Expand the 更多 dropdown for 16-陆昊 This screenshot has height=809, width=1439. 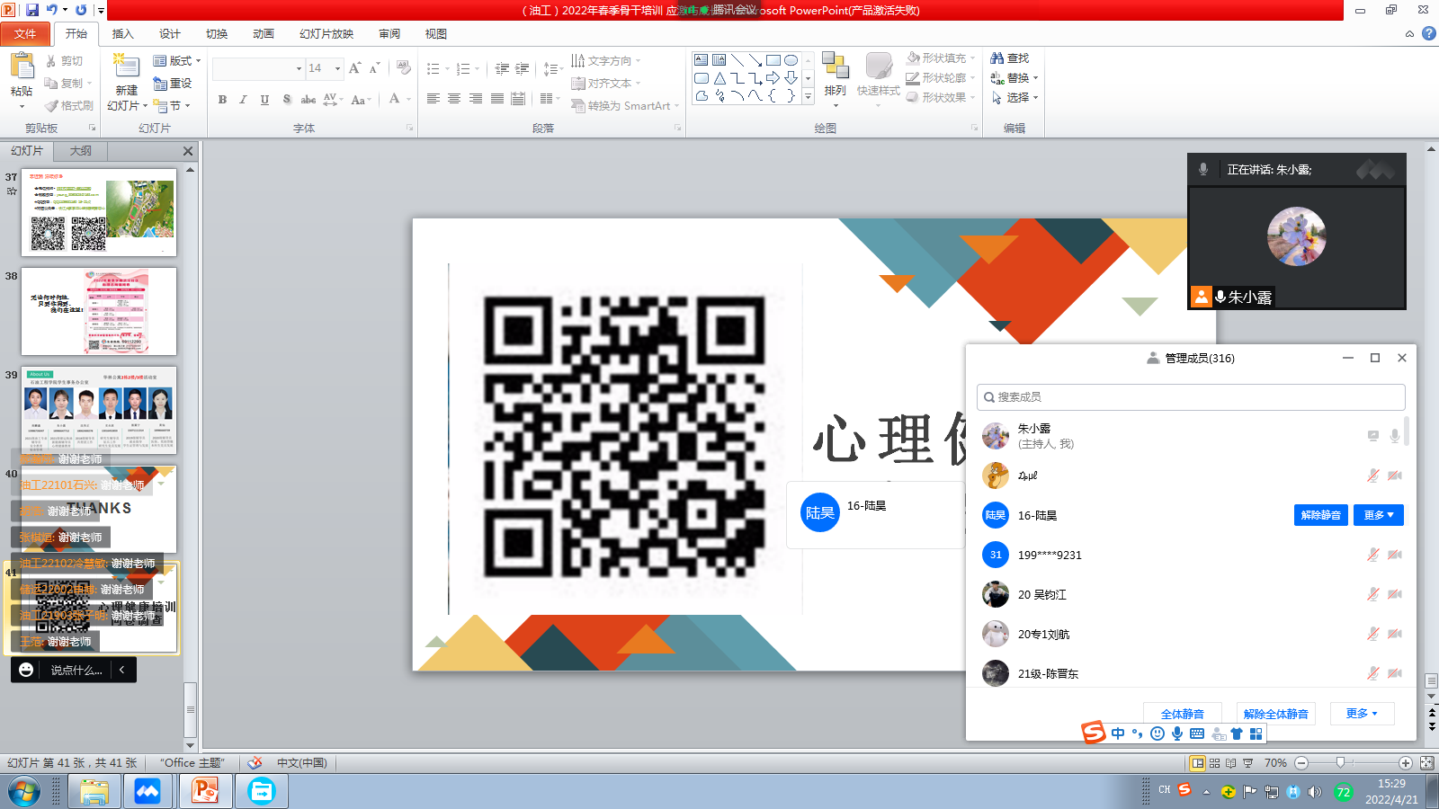(x=1378, y=515)
